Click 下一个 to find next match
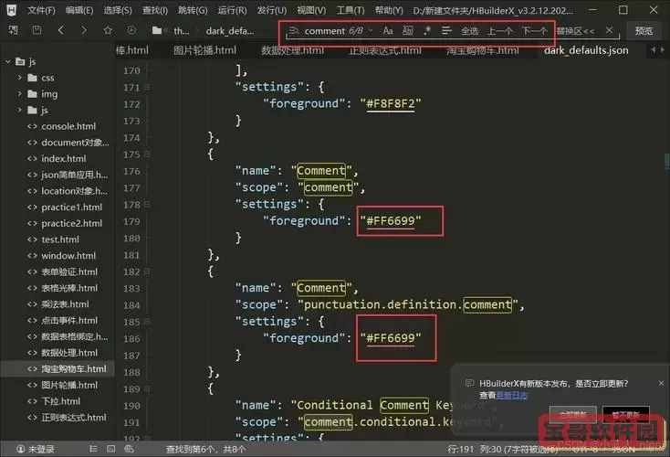Image resolution: width=670 pixels, height=457 pixels. tap(534, 31)
